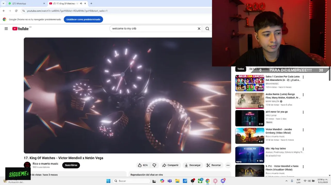Reload the current page
The image size is (331, 185).
point(16,11)
